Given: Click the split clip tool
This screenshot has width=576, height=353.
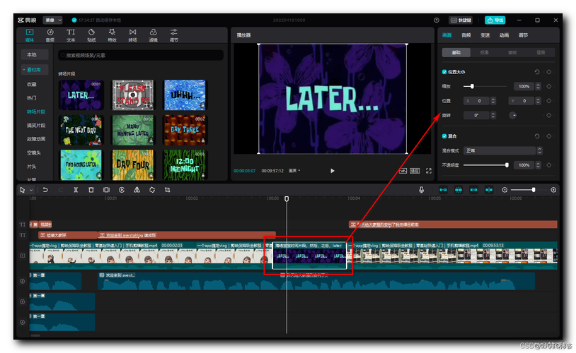Looking at the screenshot, I should [x=76, y=190].
